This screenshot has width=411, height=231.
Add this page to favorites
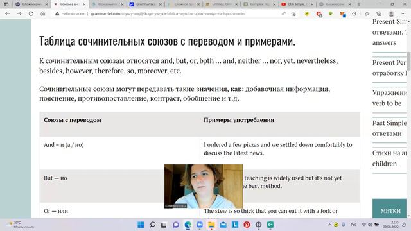tap(293, 13)
